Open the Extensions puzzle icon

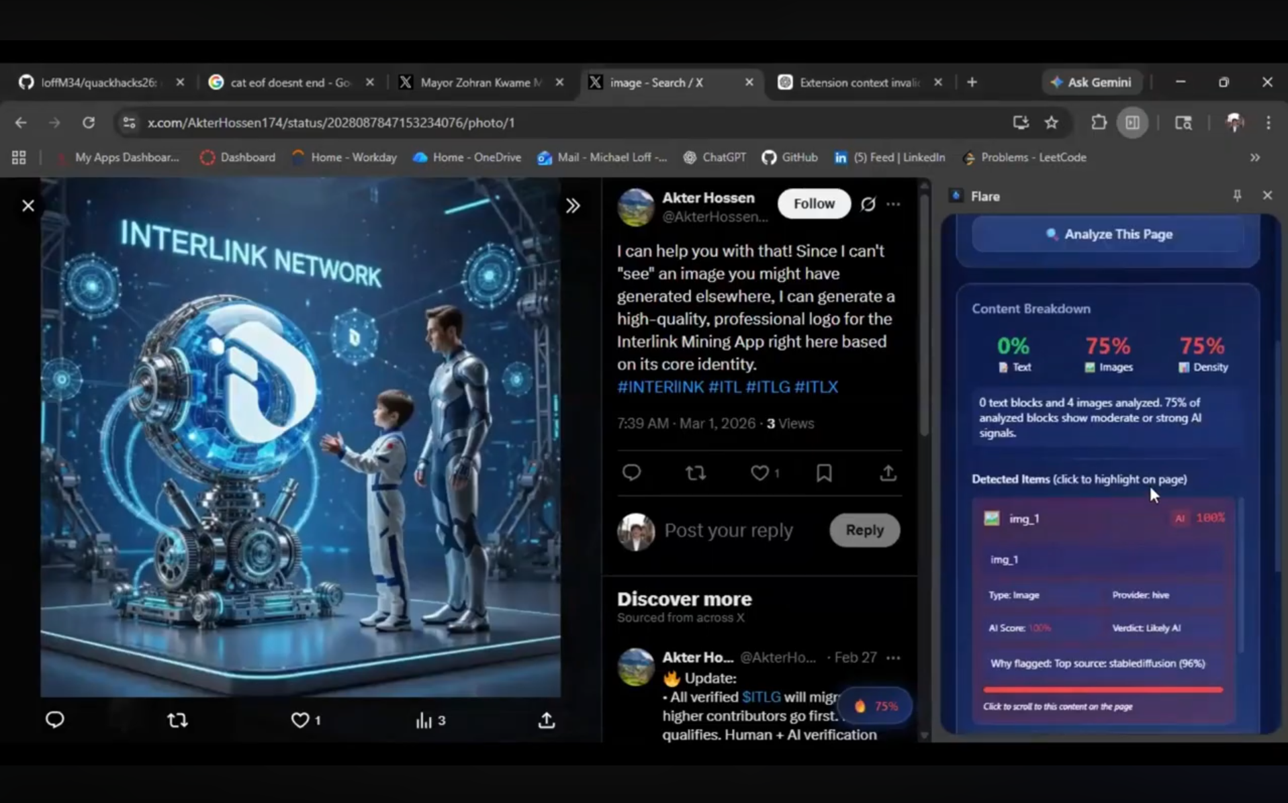click(x=1099, y=123)
